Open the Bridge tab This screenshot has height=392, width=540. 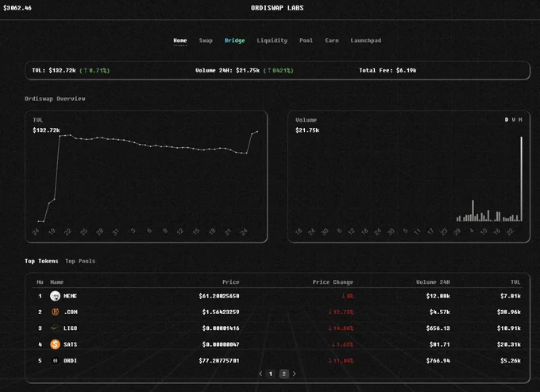tap(234, 41)
